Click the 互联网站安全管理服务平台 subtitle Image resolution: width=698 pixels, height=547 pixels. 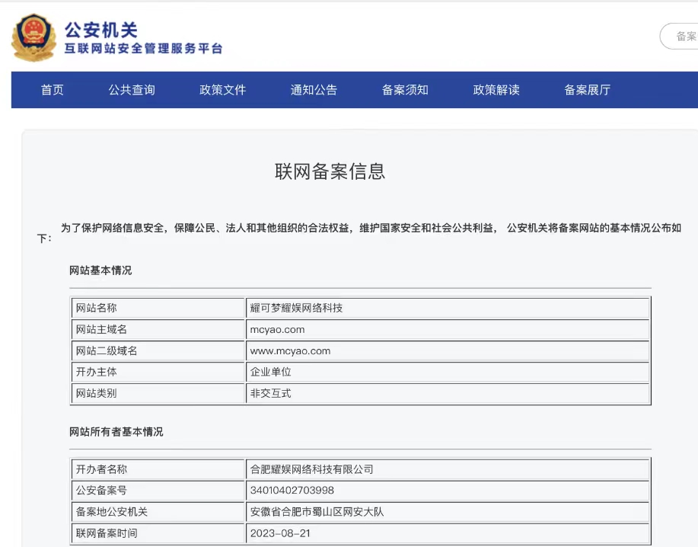pyautogui.click(x=143, y=49)
